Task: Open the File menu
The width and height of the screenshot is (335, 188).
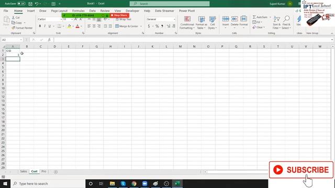Action: [6, 10]
